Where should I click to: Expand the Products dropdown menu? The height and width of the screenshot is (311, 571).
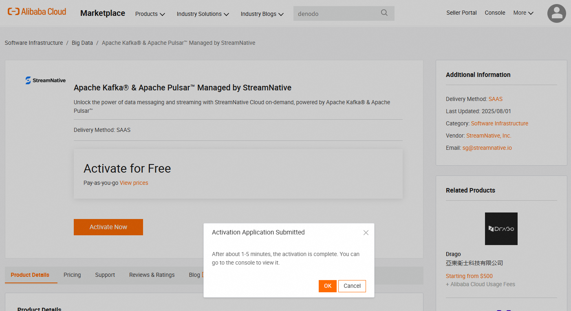(150, 14)
